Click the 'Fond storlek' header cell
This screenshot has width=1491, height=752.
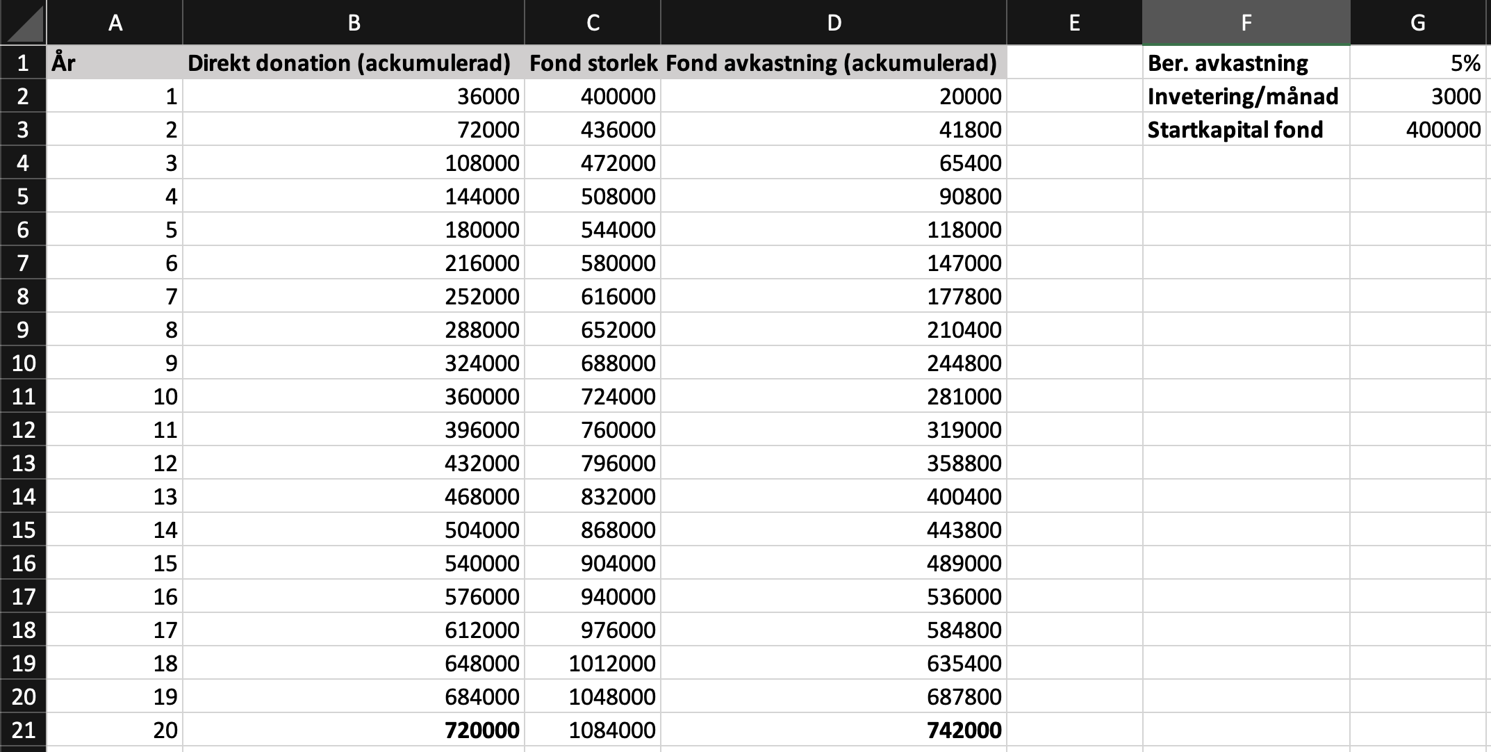593,63
